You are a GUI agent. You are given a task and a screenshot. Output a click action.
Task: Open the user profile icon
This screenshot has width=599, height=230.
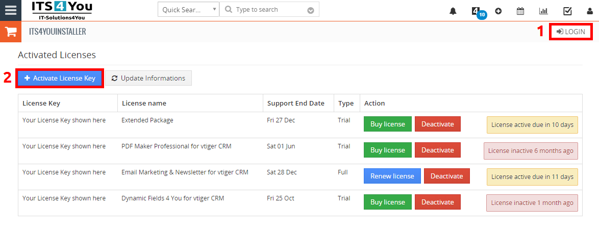pyautogui.click(x=590, y=11)
